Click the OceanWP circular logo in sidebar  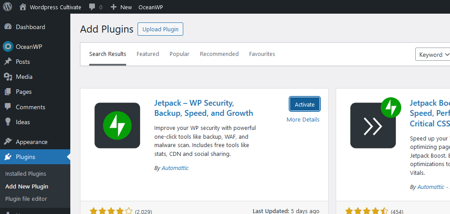tap(8, 47)
